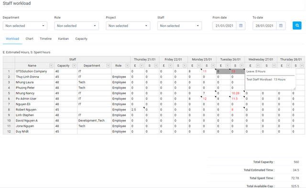Select the Thuy Linh Donna name cell
This screenshot has height=188, width=306.
[34, 77]
